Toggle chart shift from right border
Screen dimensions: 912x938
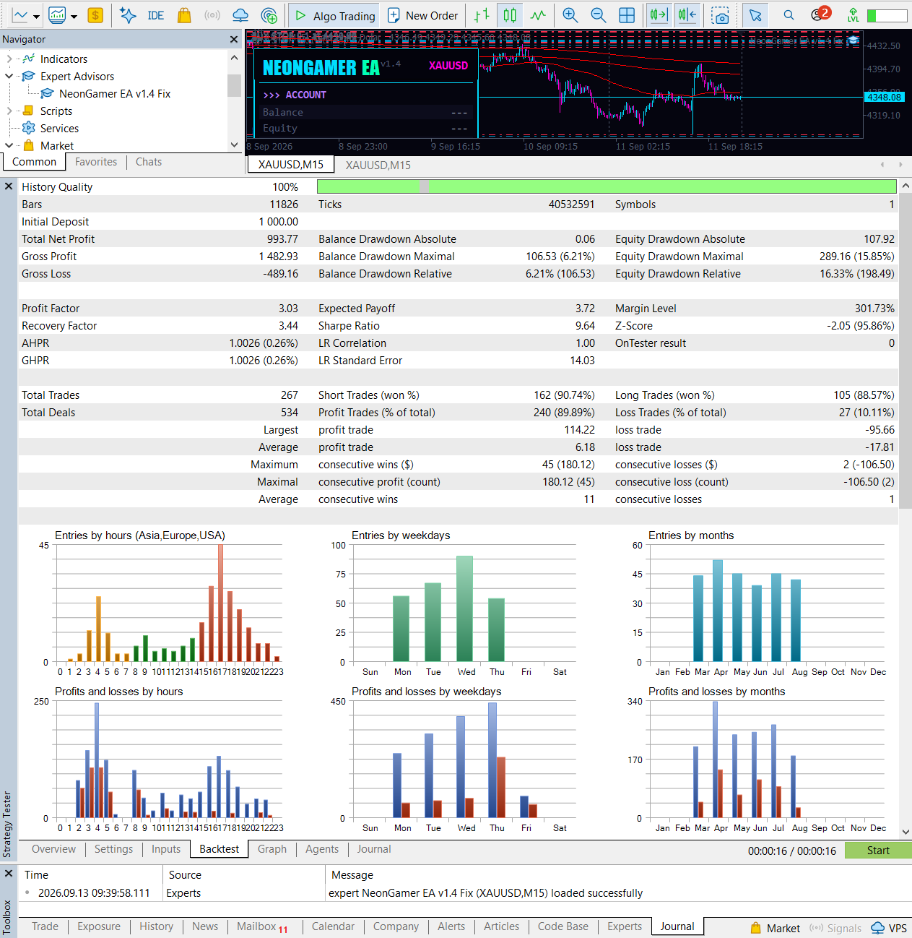(687, 15)
